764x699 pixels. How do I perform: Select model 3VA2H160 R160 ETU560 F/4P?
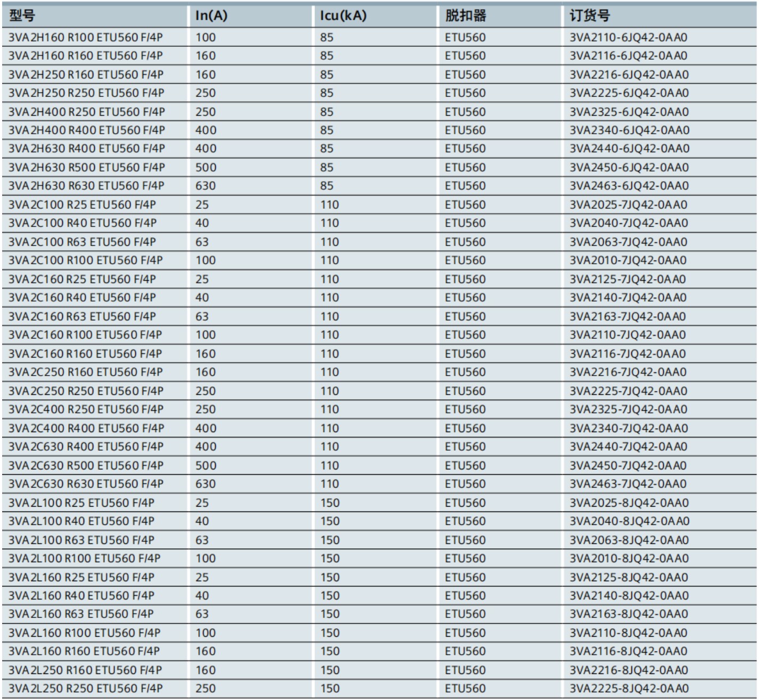click(86, 55)
